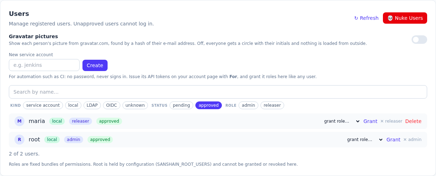Revoke the releaser role from maria
The width and height of the screenshot is (436, 176).
(391, 121)
